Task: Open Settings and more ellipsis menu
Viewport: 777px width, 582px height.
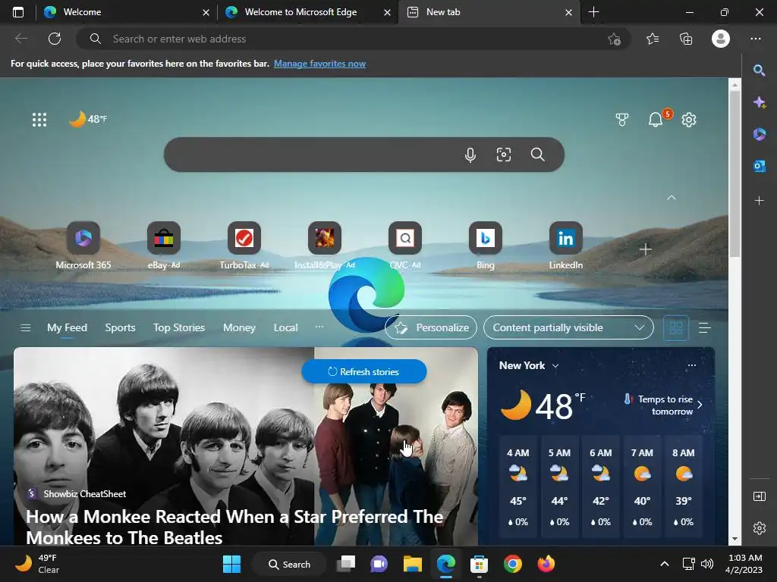Action: 755,39
